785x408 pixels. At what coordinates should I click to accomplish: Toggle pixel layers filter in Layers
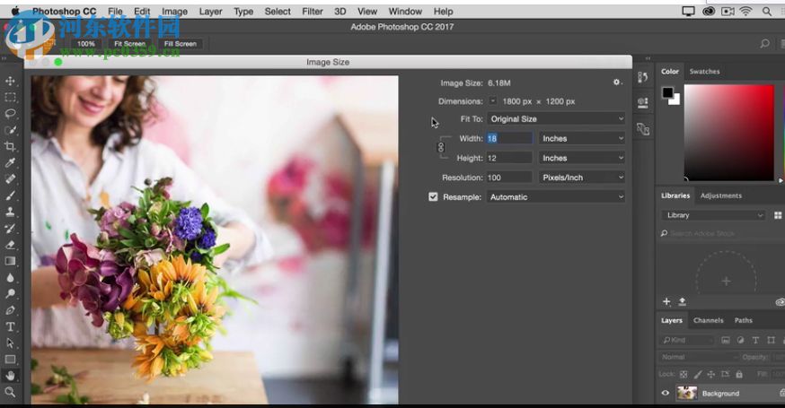(726, 340)
